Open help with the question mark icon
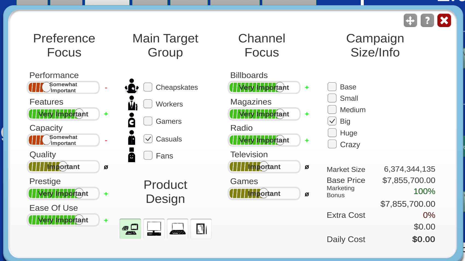 pos(427,20)
